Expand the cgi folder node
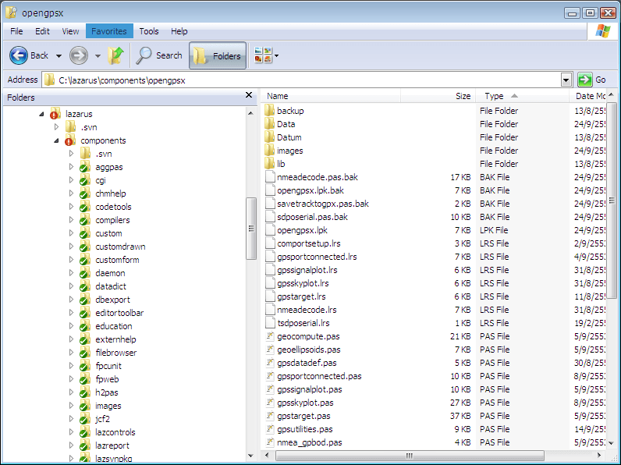621x465 pixels. (71, 180)
